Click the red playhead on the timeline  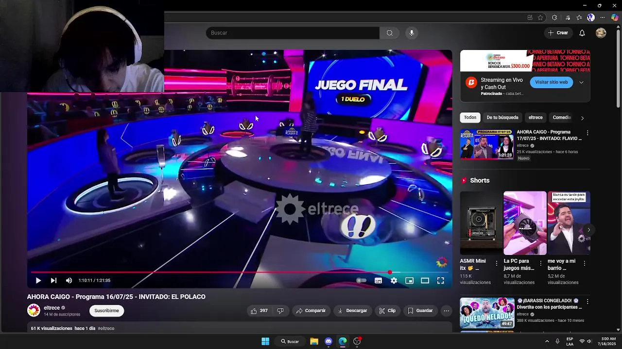point(390,272)
